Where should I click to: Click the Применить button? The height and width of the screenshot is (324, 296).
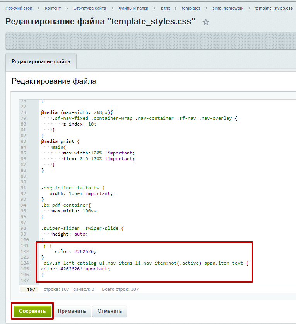point(72,311)
